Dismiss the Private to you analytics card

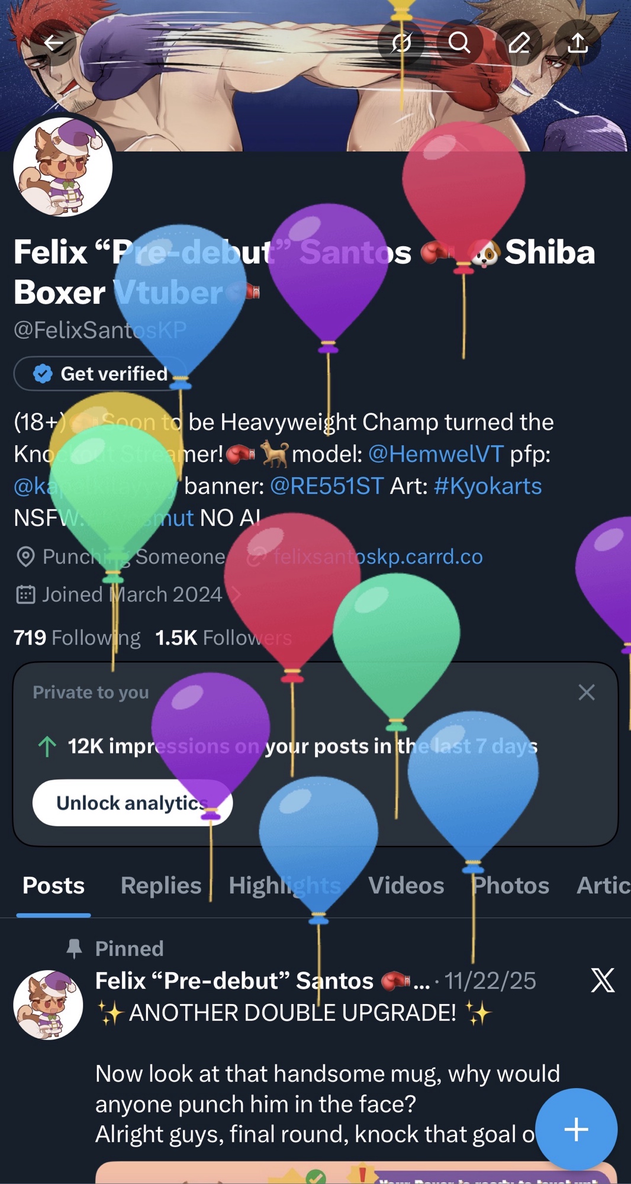(x=586, y=692)
